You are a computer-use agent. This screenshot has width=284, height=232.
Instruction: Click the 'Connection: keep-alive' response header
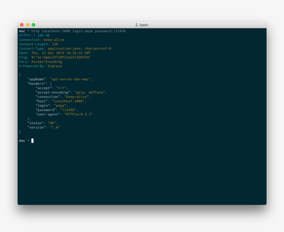tap(42, 40)
